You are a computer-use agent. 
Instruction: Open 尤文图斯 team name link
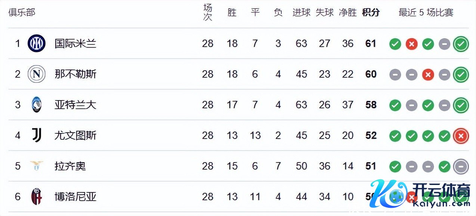(75, 135)
